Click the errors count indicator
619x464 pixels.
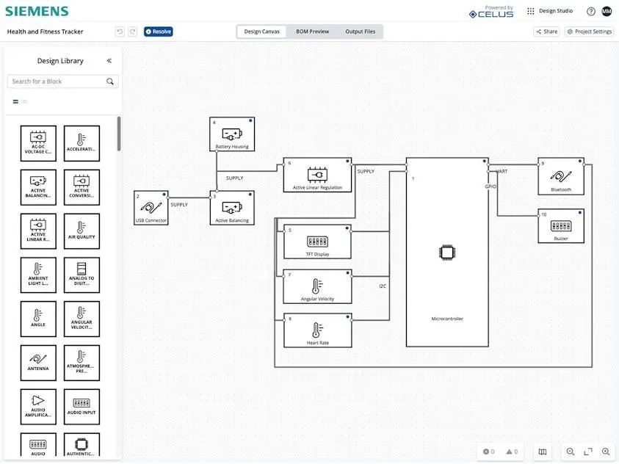[489, 452]
